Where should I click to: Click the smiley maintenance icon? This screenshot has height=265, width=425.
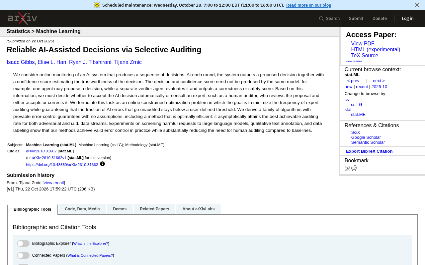coord(97,5)
